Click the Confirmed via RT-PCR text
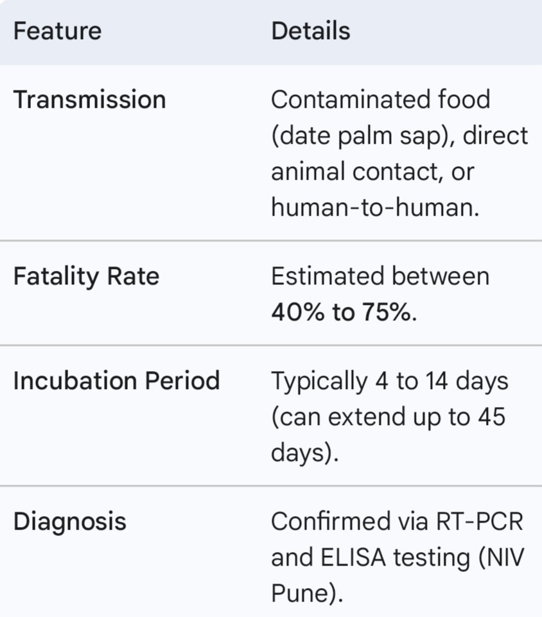This screenshot has width=542, height=617. [x=397, y=521]
